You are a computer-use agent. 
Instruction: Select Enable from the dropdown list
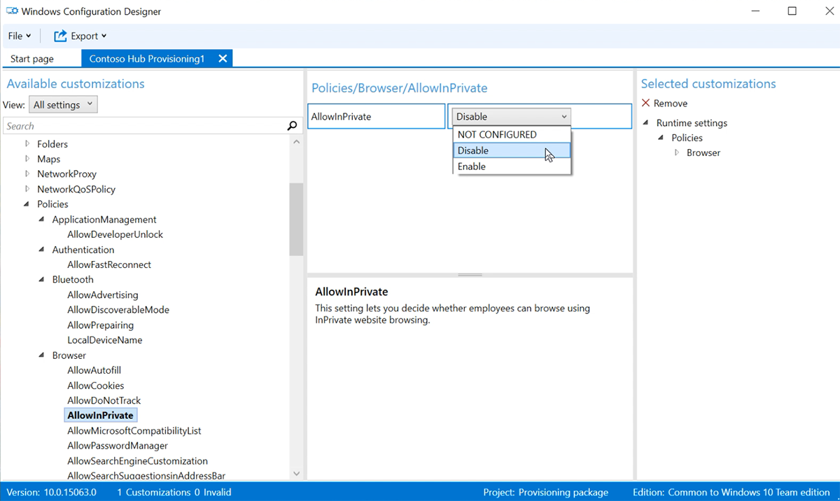tap(472, 167)
